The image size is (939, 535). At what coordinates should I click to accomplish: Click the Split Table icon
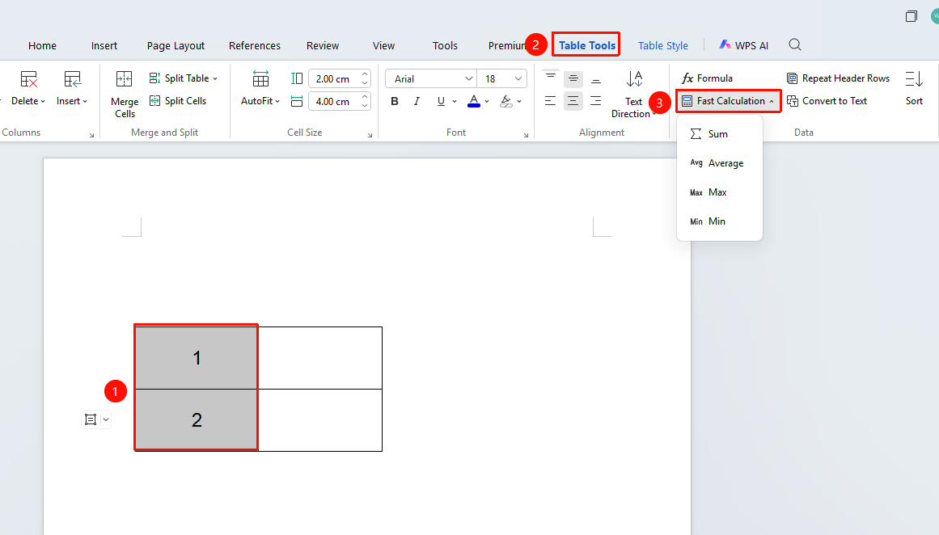click(x=154, y=78)
